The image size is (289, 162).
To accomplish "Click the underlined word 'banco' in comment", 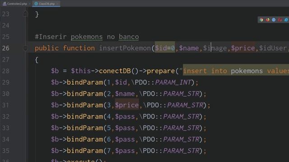I will click(x=129, y=37).
